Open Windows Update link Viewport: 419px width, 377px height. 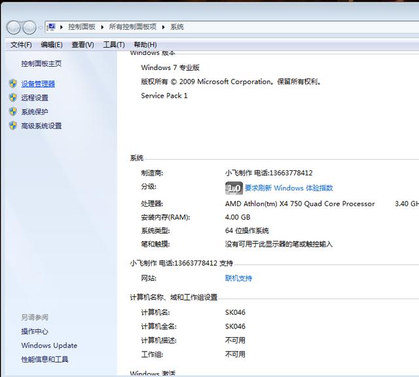click(x=49, y=346)
